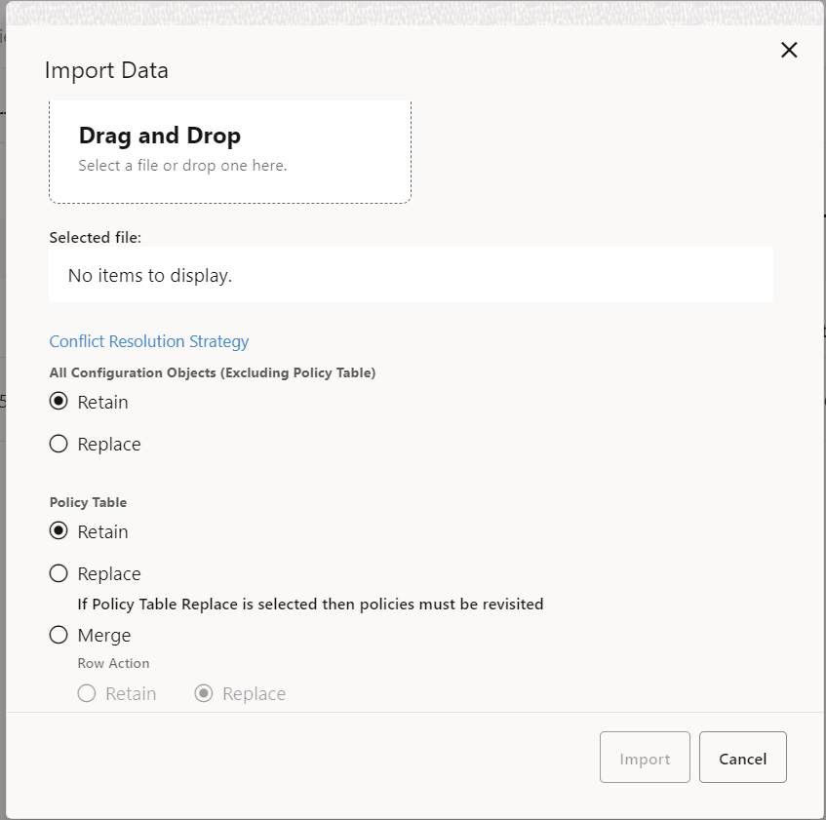The height and width of the screenshot is (820, 826).
Task: Dismiss the dialog with the X icon
Action: coord(789,50)
